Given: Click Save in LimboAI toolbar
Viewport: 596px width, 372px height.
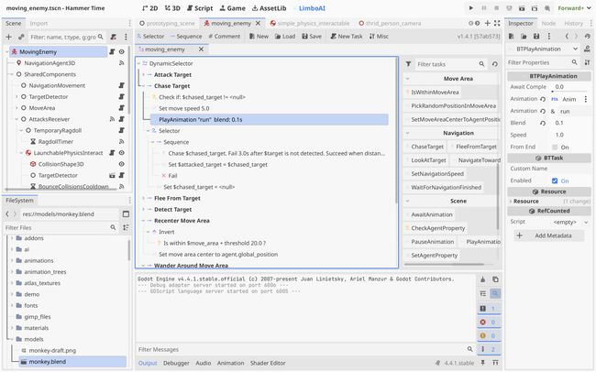Looking at the screenshot, I should click(312, 37).
